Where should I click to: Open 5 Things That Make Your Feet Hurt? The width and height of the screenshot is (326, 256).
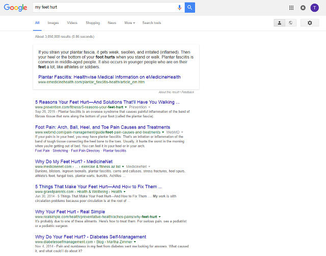pos(98,187)
